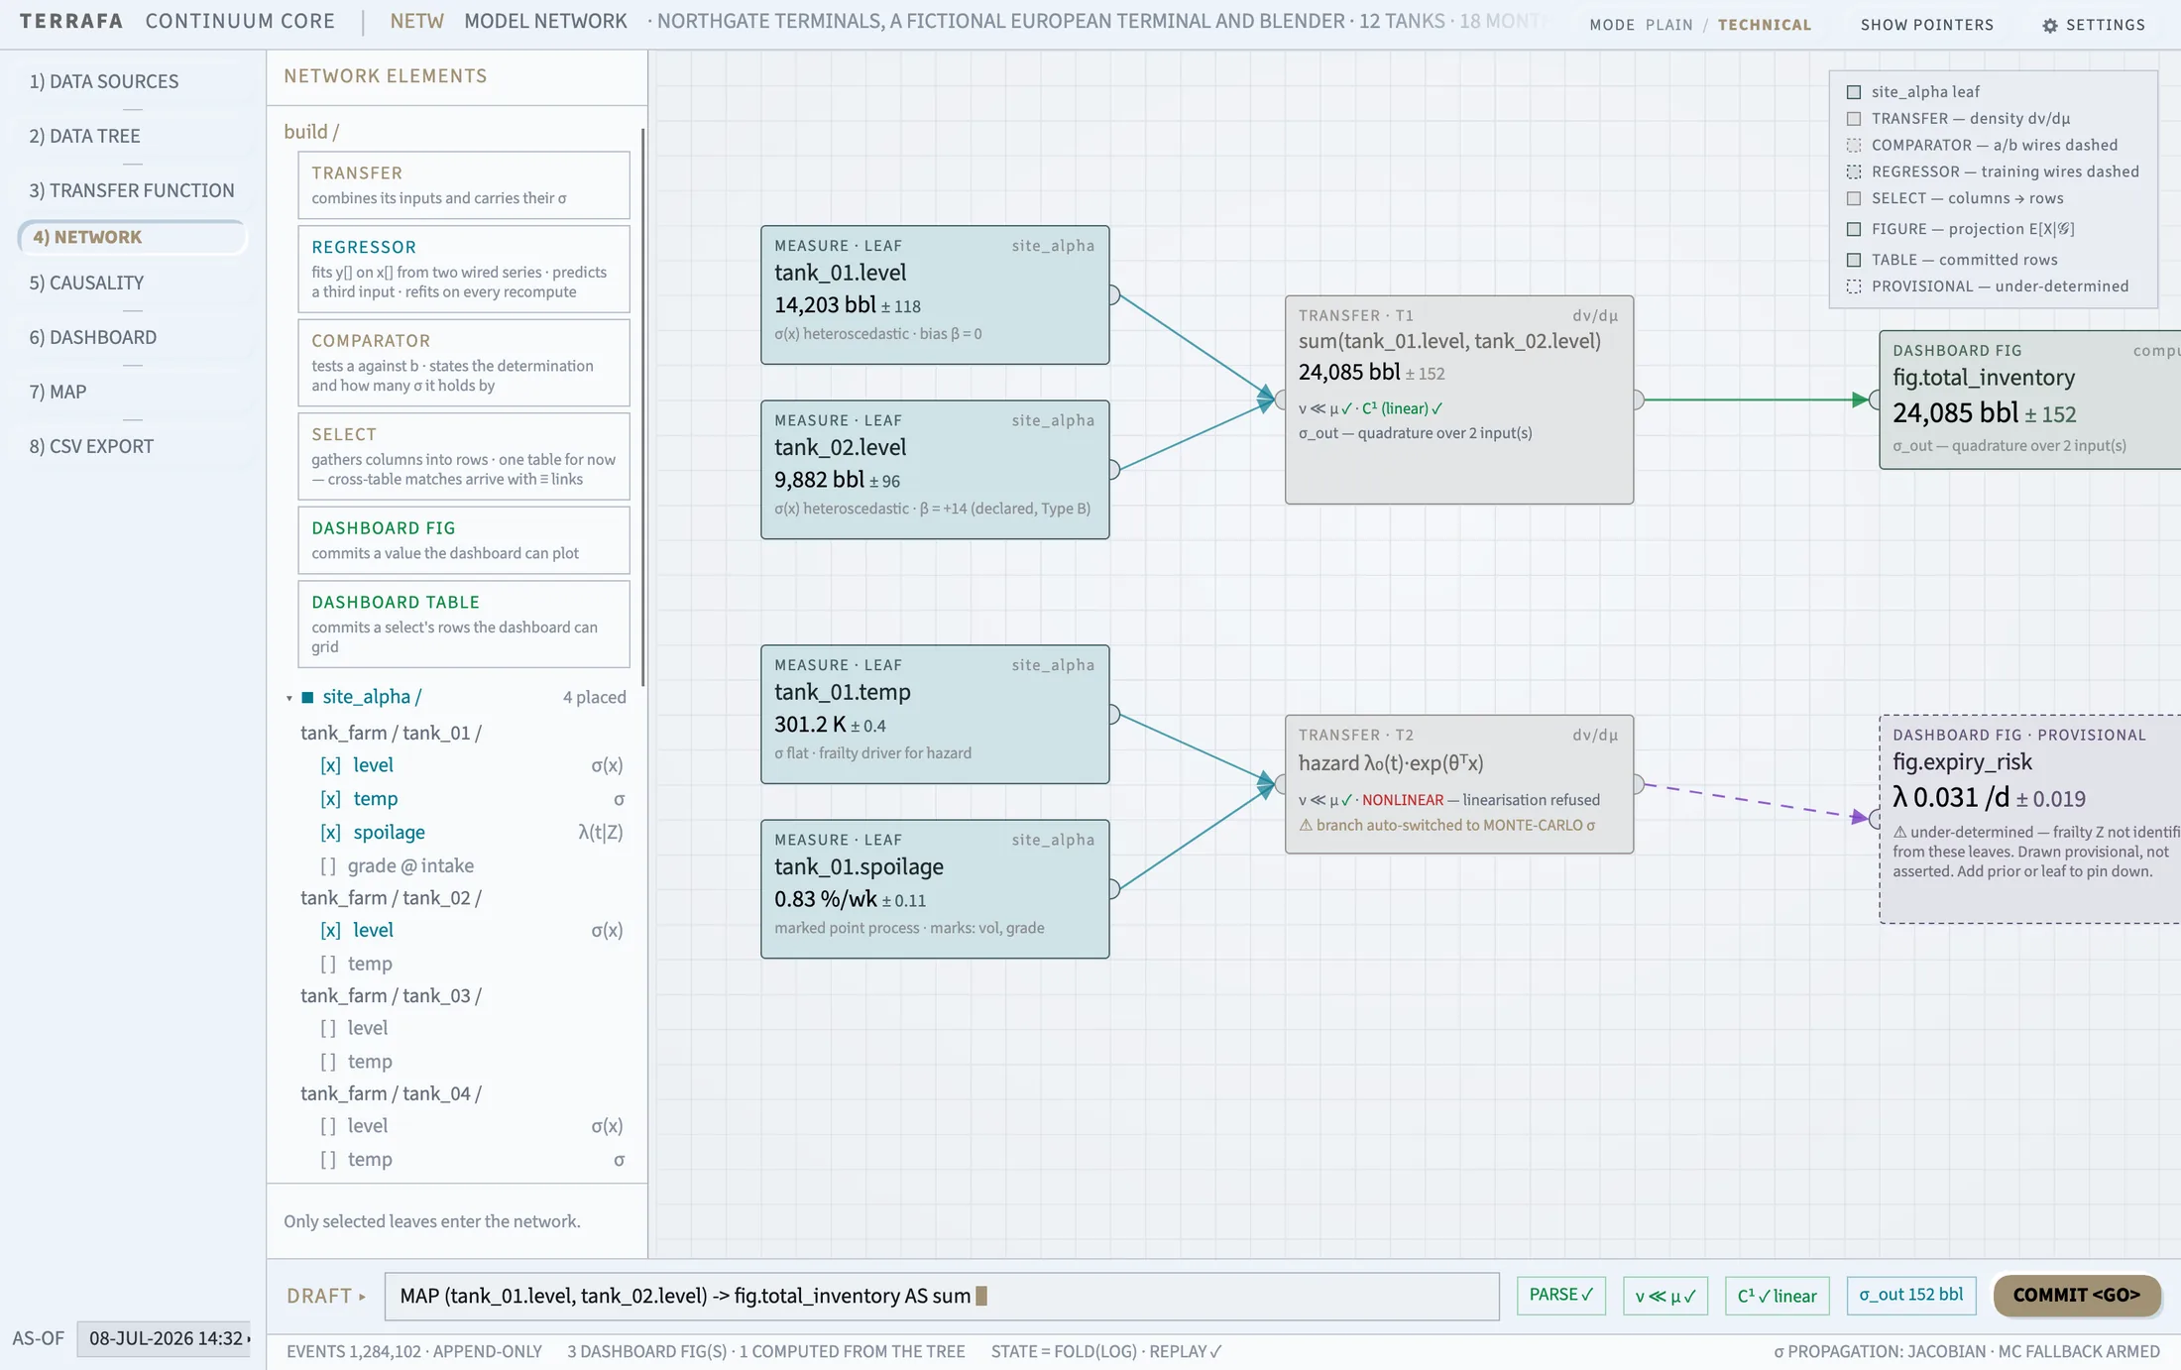Click the COMMIT <GO> button
The image size is (2181, 1370).
tap(2077, 1296)
